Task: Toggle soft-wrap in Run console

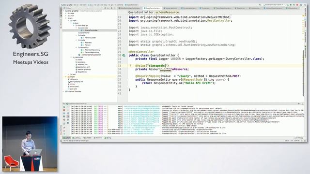Action: coord(68,113)
